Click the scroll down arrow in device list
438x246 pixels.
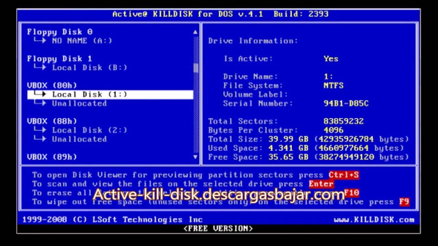195,157
